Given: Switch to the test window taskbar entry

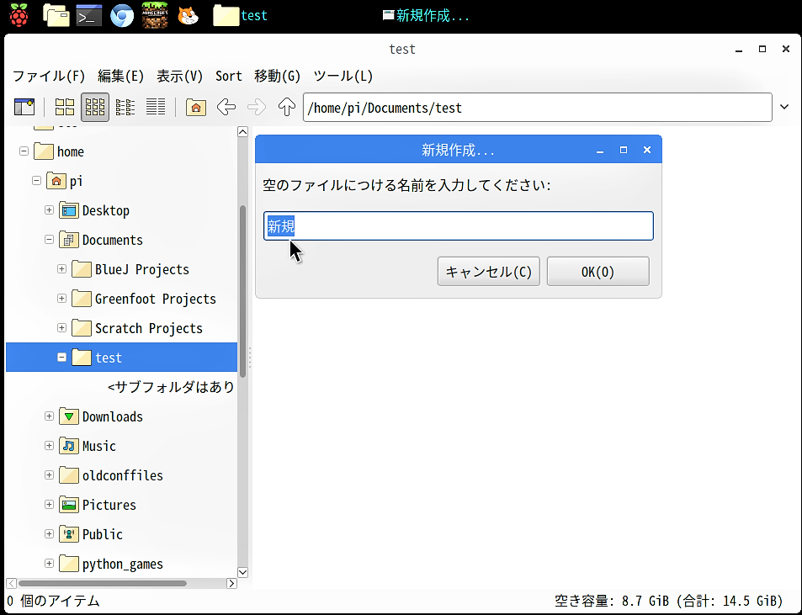Looking at the screenshot, I should click(x=241, y=15).
